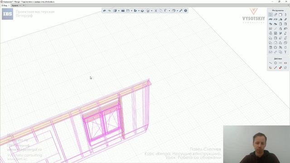Select the rectangle-shaped wall tool in Инструменты
Image resolution: width=290 pixels, height=163 pixels.
click(280, 14)
